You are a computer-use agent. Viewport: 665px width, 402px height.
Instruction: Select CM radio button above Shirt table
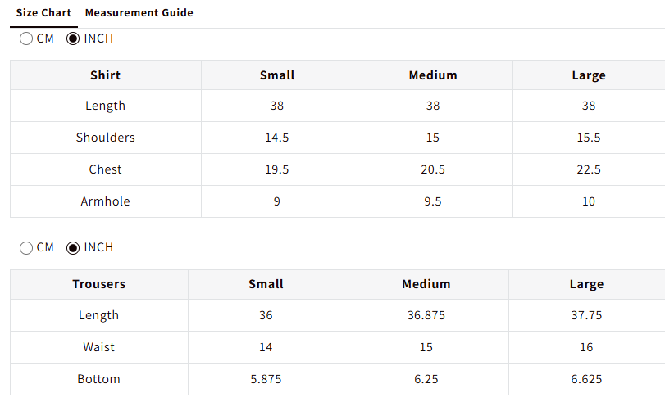(26, 38)
